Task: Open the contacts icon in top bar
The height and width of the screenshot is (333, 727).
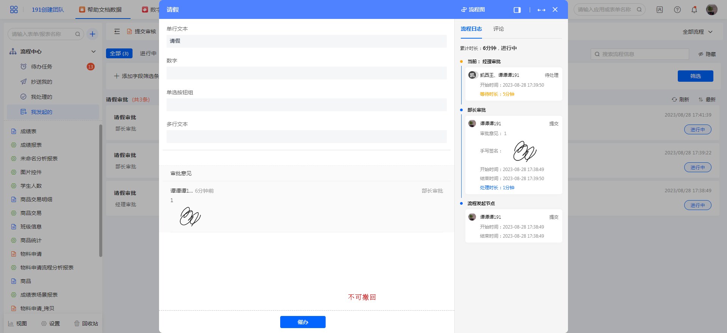Action: tap(659, 10)
